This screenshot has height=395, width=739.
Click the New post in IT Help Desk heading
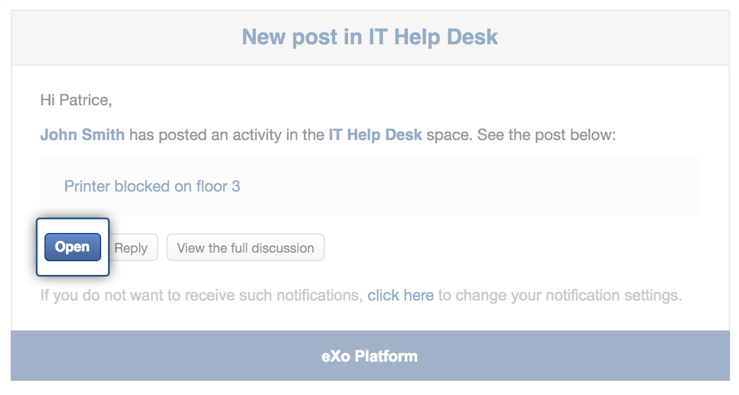pyautogui.click(x=370, y=37)
